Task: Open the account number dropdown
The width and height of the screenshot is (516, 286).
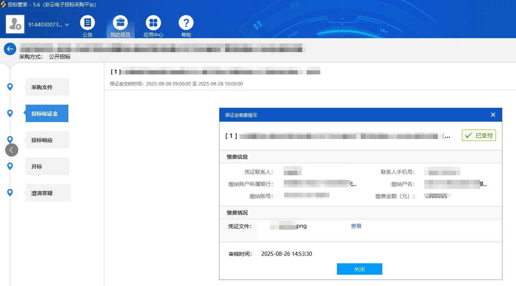Action: pos(67,24)
